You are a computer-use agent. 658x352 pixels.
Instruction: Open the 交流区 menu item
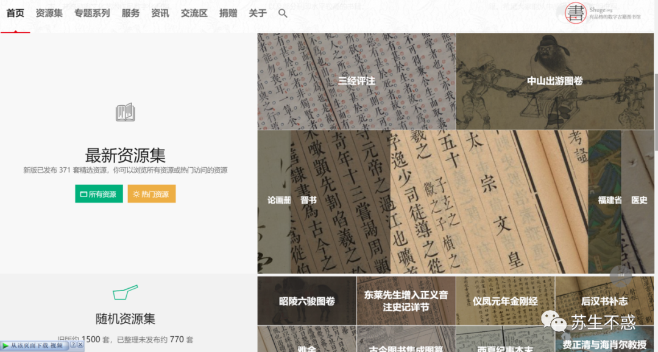(194, 13)
